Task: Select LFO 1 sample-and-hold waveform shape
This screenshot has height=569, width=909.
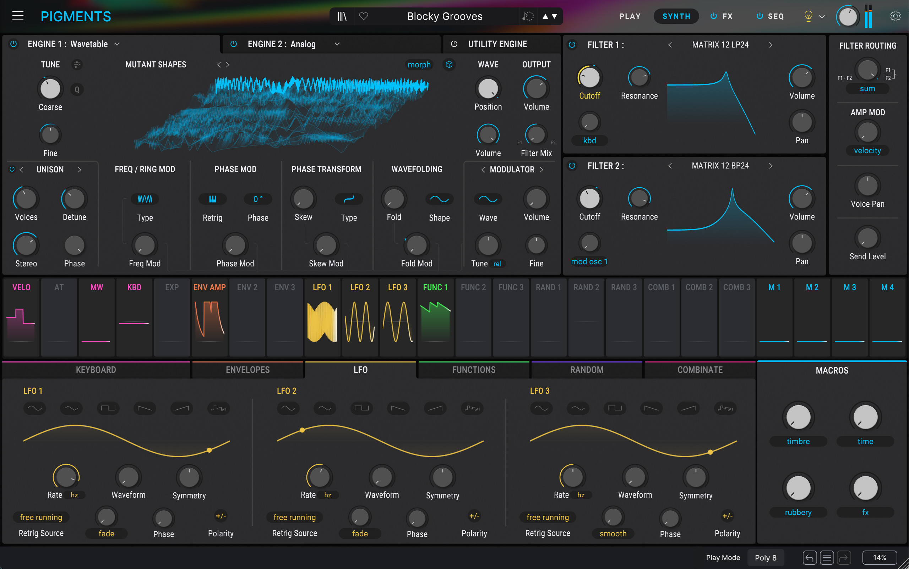Action: pyautogui.click(x=218, y=408)
